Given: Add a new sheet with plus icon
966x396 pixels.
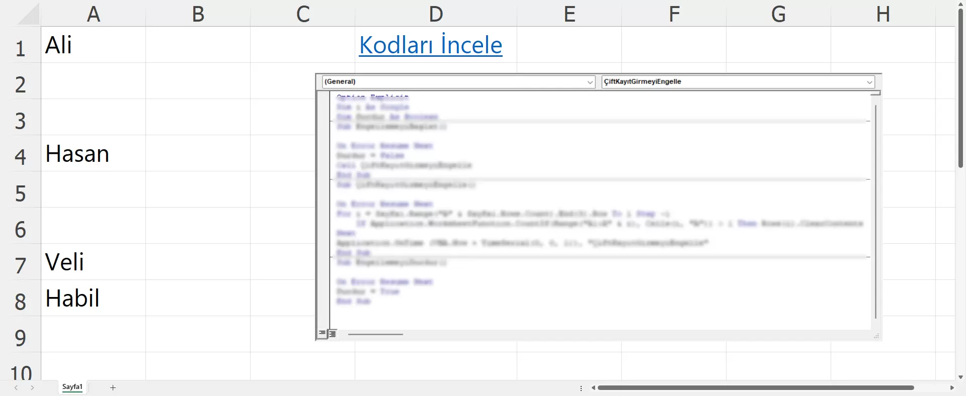Looking at the screenshot, I should (x=113, y=387).
